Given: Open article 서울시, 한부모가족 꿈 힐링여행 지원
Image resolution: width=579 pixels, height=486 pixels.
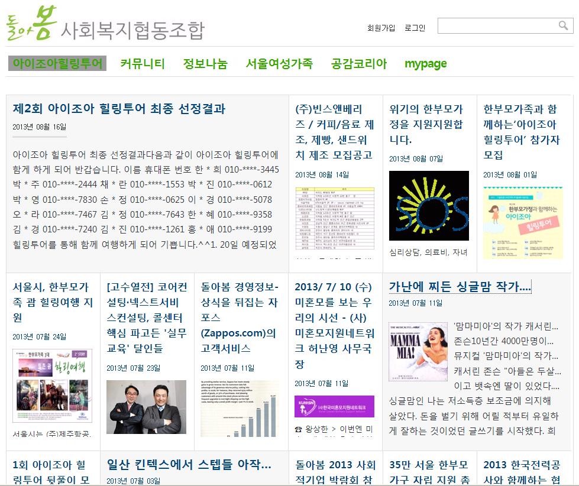Looking at the screenshot, I should point(53,302).
